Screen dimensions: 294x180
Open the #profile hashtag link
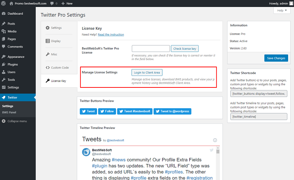click(x=139, y=178)
